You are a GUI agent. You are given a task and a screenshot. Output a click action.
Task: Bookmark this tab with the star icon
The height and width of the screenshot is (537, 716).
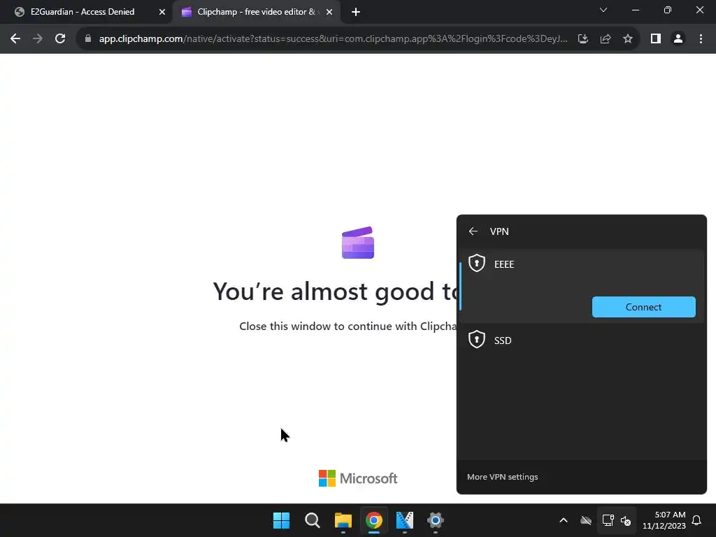pyautogui.click(x=628, y=39)
